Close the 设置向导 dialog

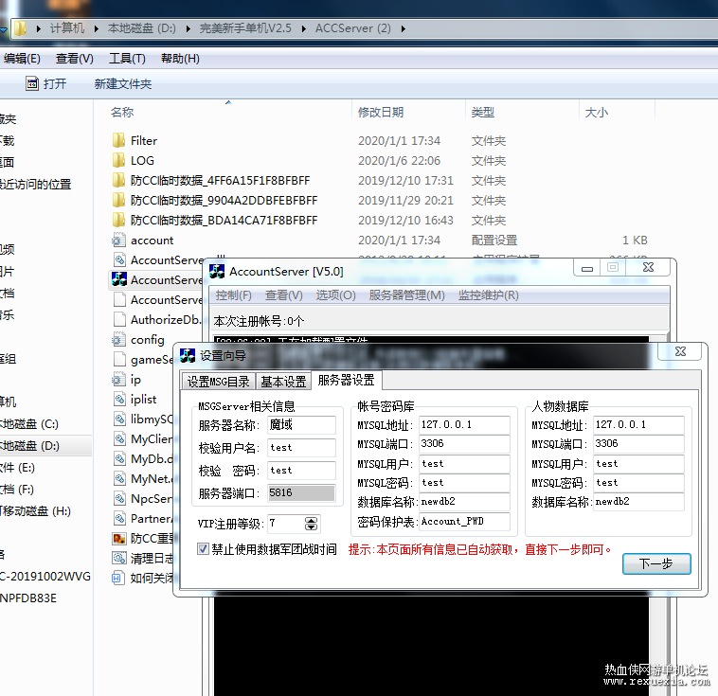tap(681, 351)
